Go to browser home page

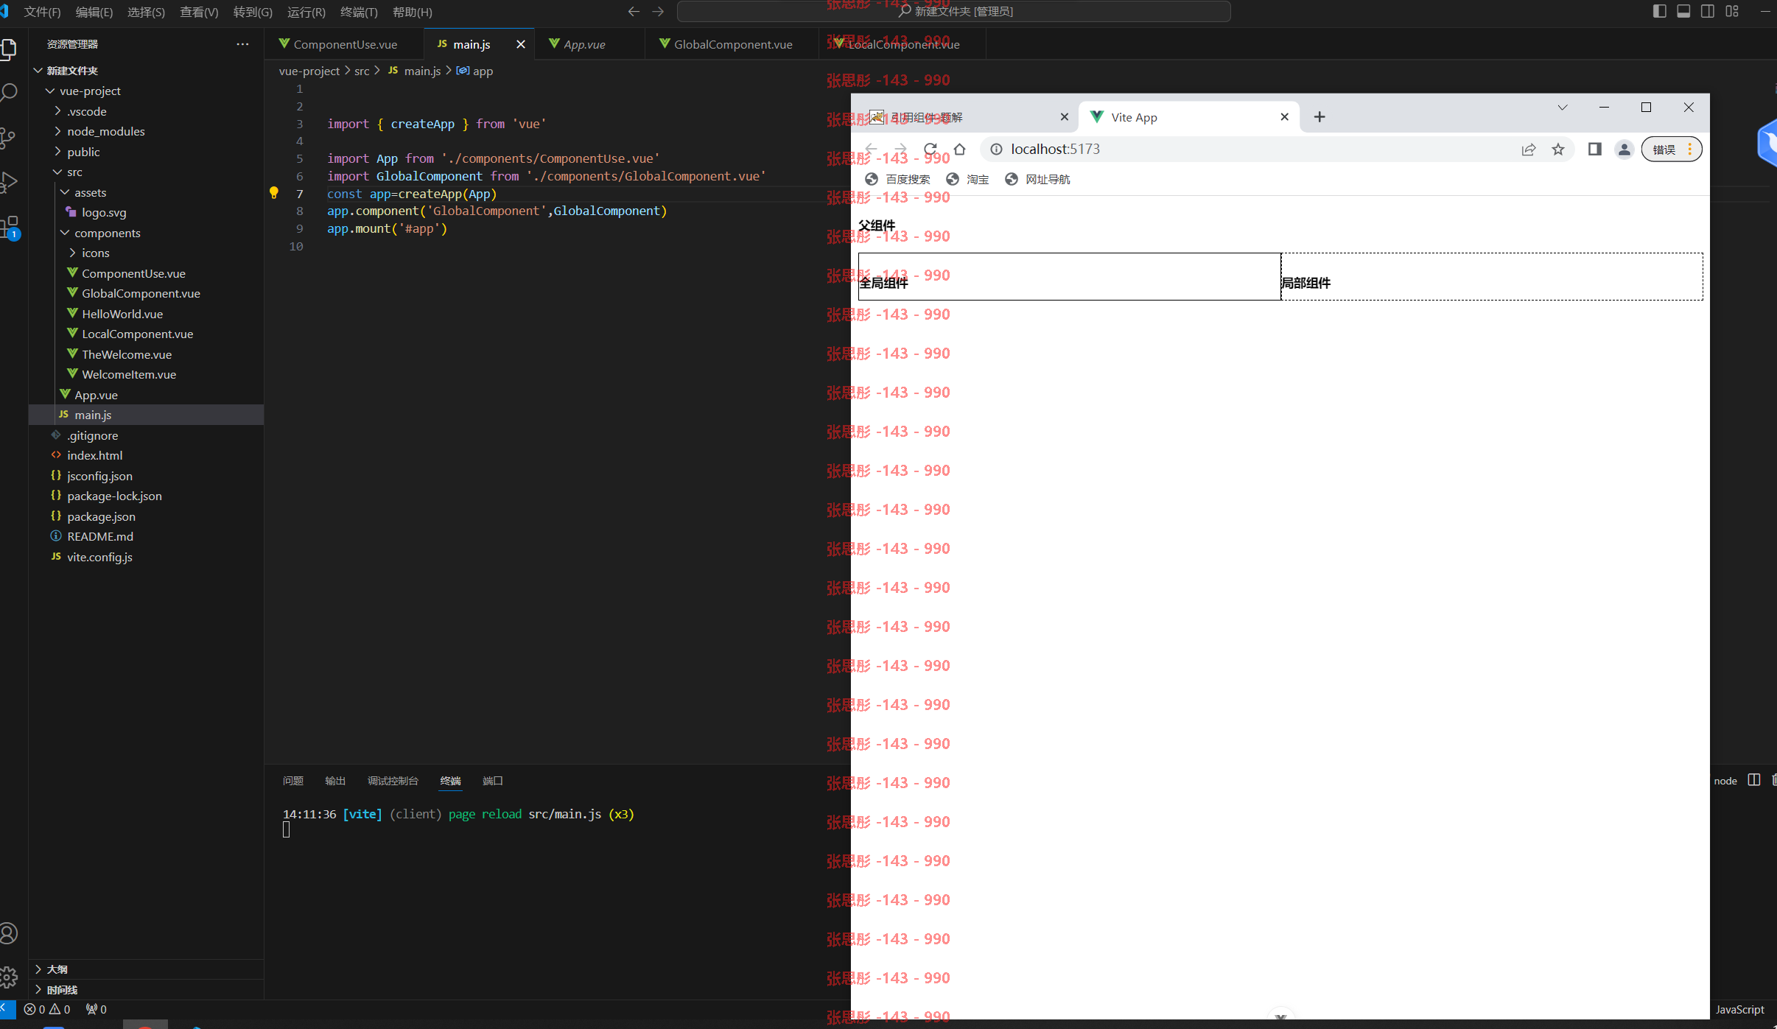[959, 150]
